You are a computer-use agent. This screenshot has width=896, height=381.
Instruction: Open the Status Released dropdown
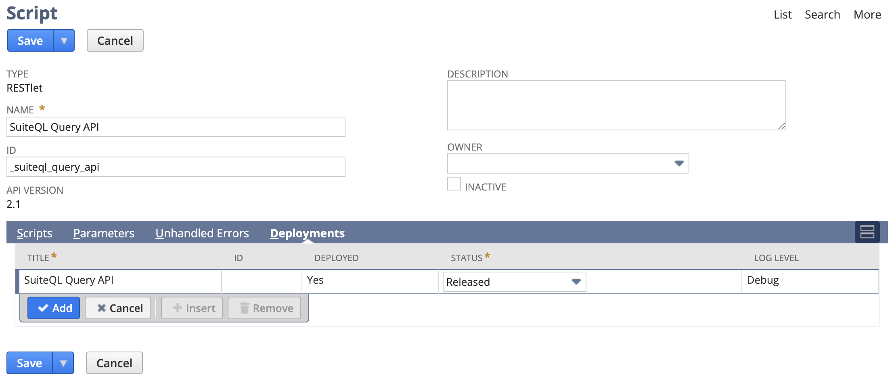pos(576,282)
